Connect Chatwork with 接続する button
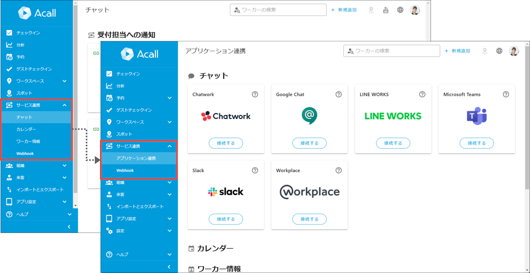Image resolution: width=530 pixels, height=273 pixels. pos(226,143)
